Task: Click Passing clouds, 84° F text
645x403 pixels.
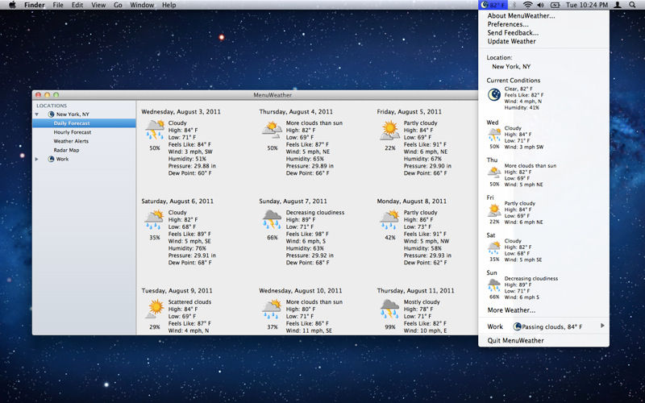Action: click(x=552, y=327)
